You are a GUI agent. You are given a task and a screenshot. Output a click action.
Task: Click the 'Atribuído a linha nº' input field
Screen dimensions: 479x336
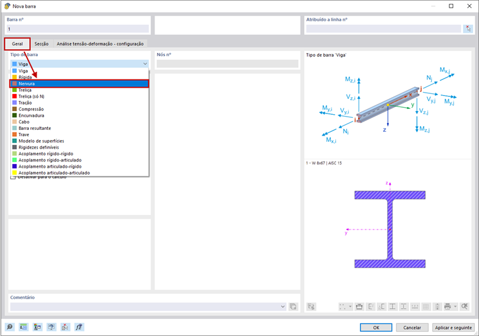(x=384, y=29)
